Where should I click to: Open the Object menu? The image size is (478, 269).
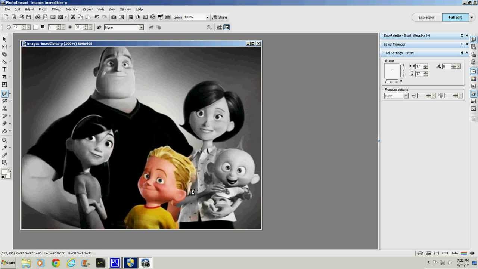(88, 9)
